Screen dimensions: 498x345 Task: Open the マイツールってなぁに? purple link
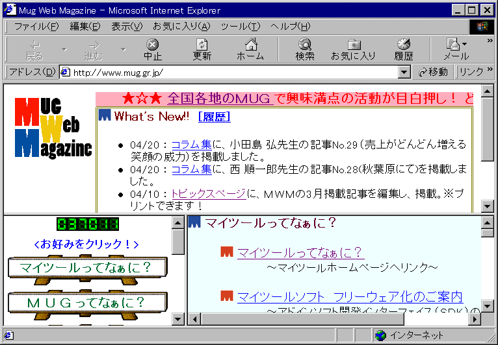pos(300,253)
